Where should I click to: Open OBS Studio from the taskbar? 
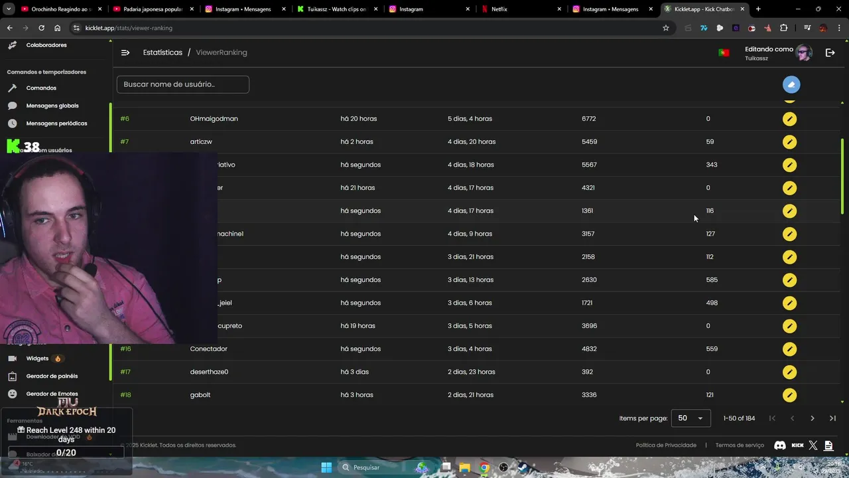pos(503,467)
